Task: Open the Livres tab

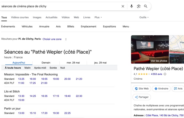Action: [x=87, y=17]
